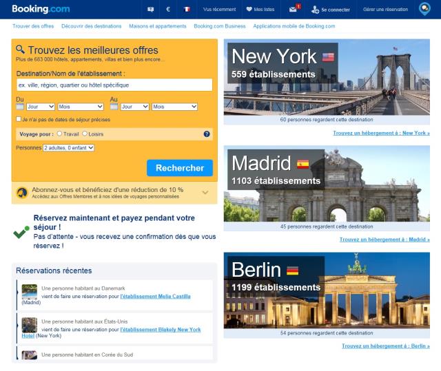This screenshot has width=441, height=371.
Task: Click the '1103 établissements' text
Action: [276, 180]
